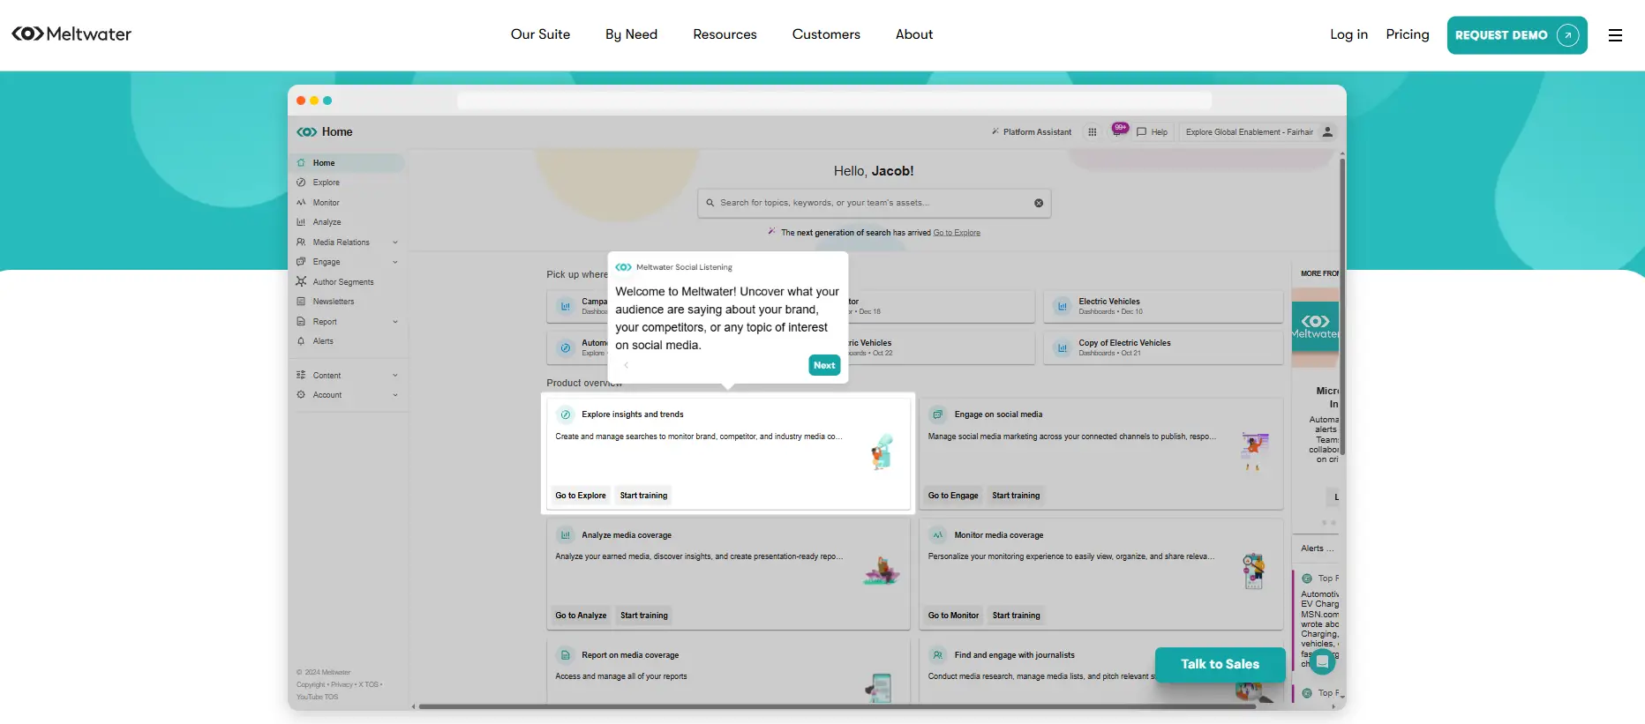
Task: Click the Monitor media coverage card icon
Action: (x=938, y=535)
